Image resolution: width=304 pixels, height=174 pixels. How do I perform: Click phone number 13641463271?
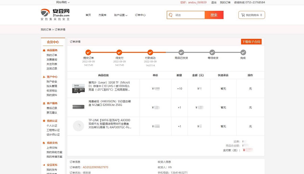(179, 172)
